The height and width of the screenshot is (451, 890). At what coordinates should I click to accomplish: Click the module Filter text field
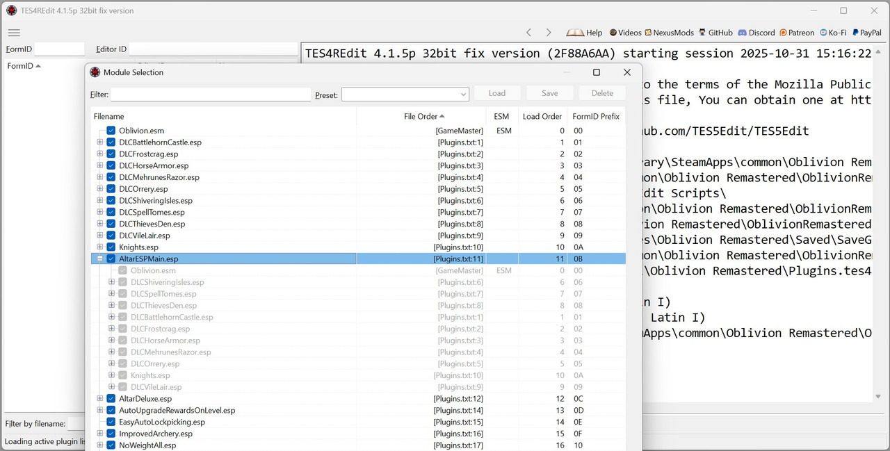point(211,94)
